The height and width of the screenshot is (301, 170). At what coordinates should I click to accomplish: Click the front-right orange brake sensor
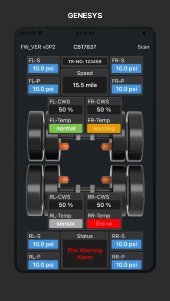click(x=106, y=147)
